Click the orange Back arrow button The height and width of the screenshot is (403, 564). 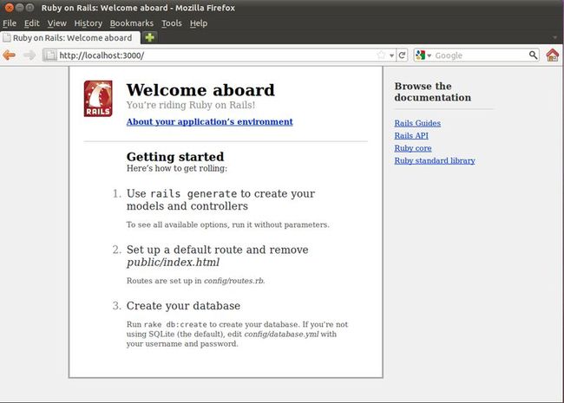pyautogui.click(x=9, y=55)
